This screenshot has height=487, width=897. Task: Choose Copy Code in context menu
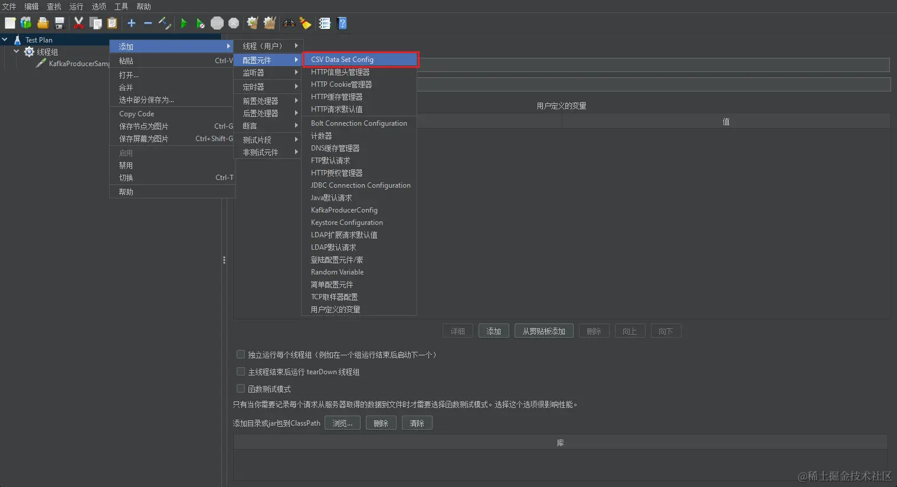[172, 114]
